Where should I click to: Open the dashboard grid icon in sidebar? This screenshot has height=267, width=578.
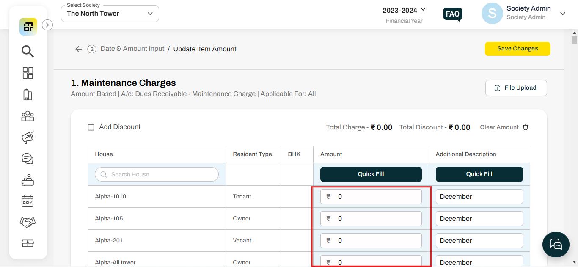[x=28, y=73]
